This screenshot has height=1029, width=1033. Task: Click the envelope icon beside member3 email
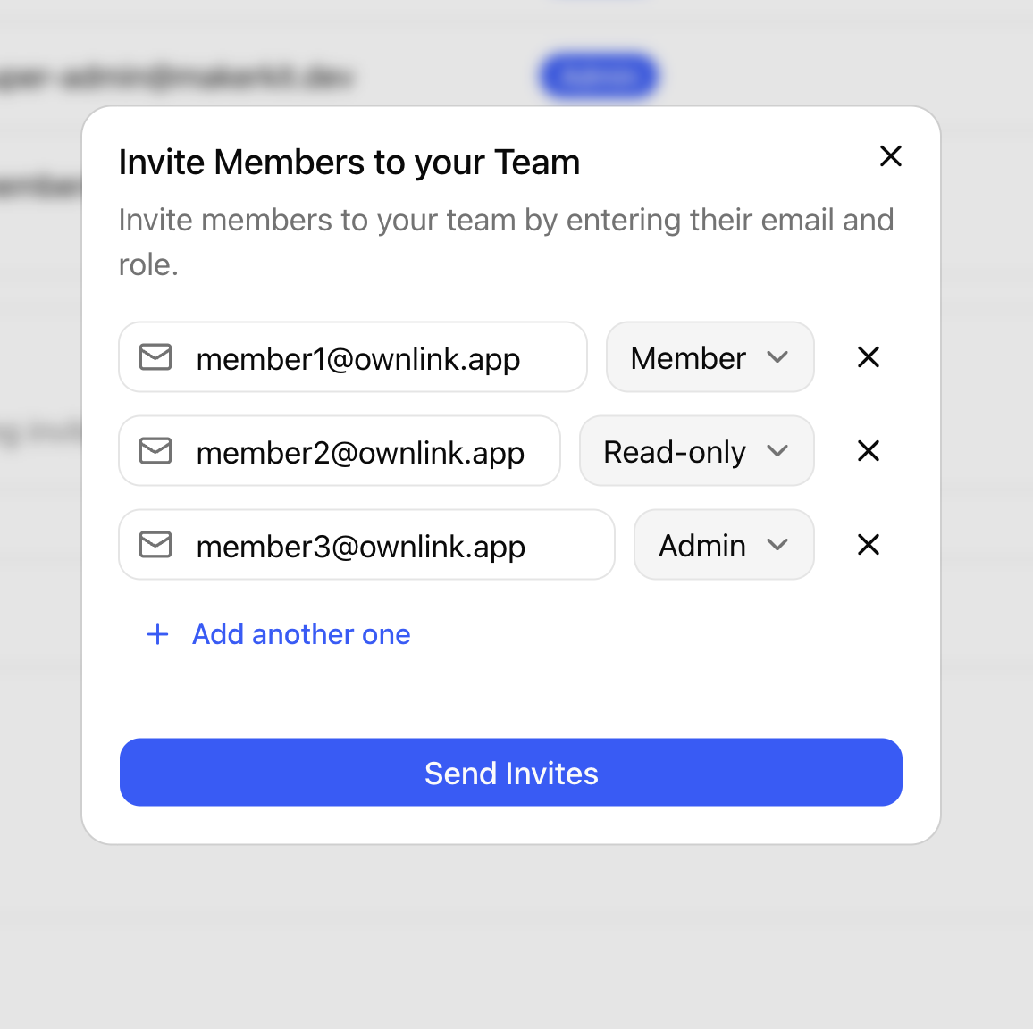tap(155, 545)
